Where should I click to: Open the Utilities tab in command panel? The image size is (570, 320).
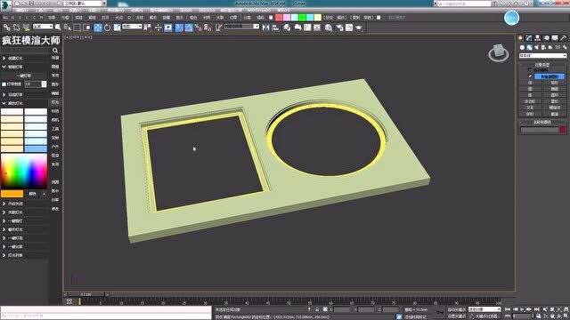point(563,37)
